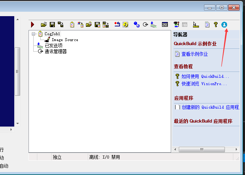Click yellow circular arrow toolbar icon
This screenshot has height=175, width=245.
point(125,25)
